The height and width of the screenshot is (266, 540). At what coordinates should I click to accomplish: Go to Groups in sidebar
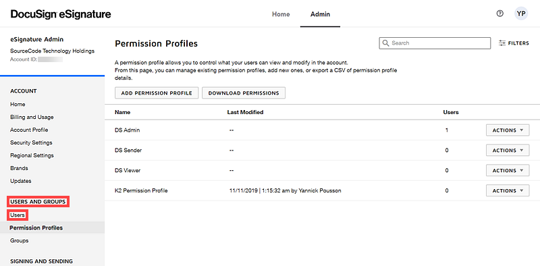tap(20, 240)
